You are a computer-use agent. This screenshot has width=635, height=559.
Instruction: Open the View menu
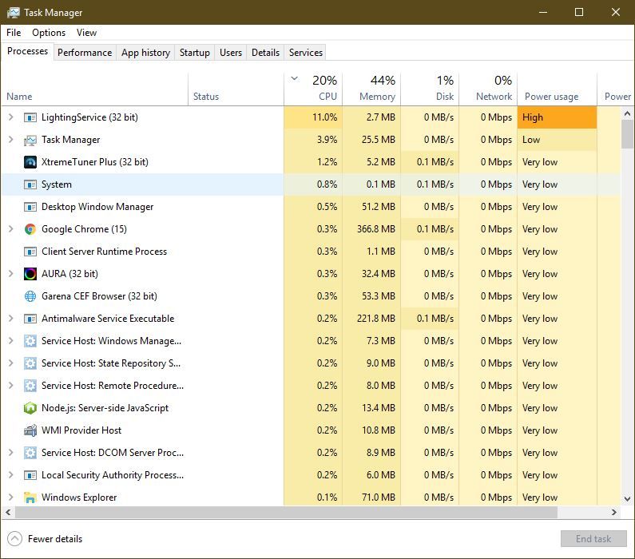point(87,33)
